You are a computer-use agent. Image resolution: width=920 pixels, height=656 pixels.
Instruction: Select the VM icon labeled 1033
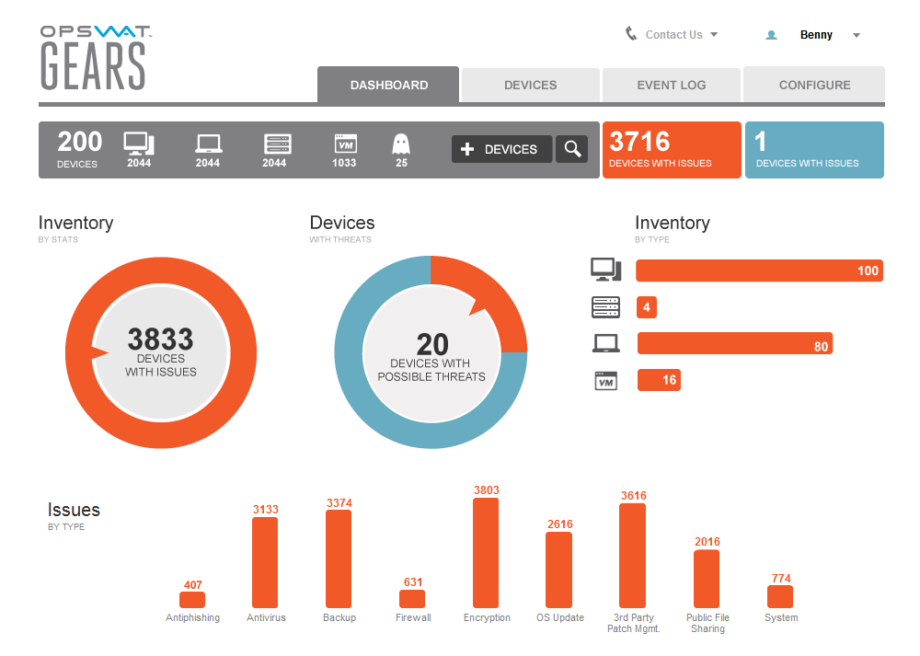point(345,144)
